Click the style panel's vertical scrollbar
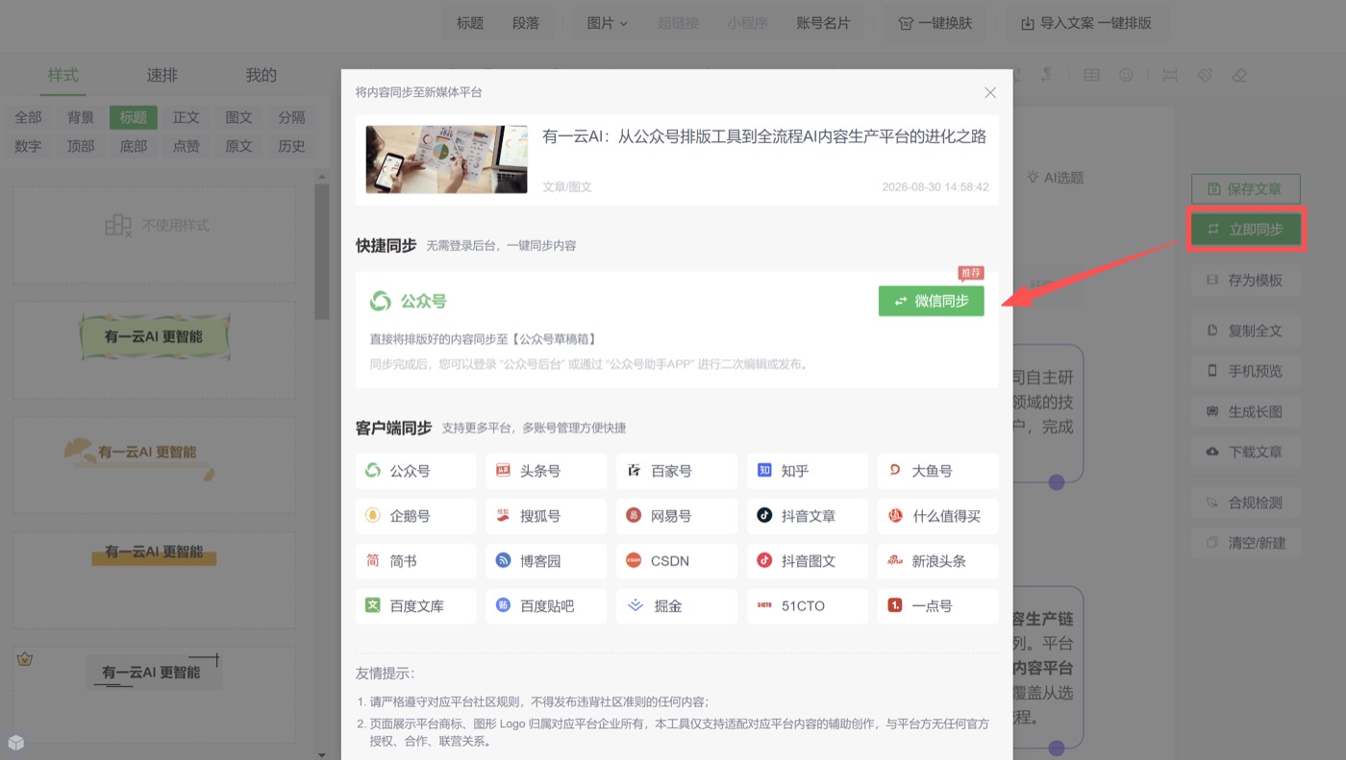 tap(322, 252)
